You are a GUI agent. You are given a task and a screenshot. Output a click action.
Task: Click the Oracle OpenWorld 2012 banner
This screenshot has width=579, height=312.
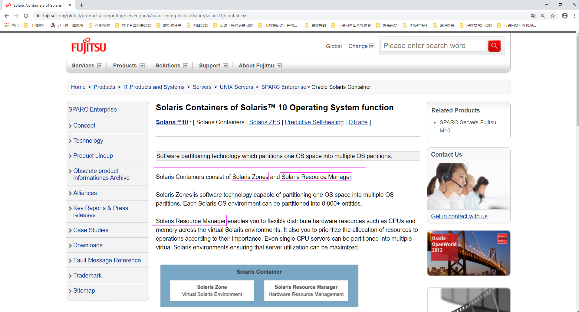coord(469,253)
